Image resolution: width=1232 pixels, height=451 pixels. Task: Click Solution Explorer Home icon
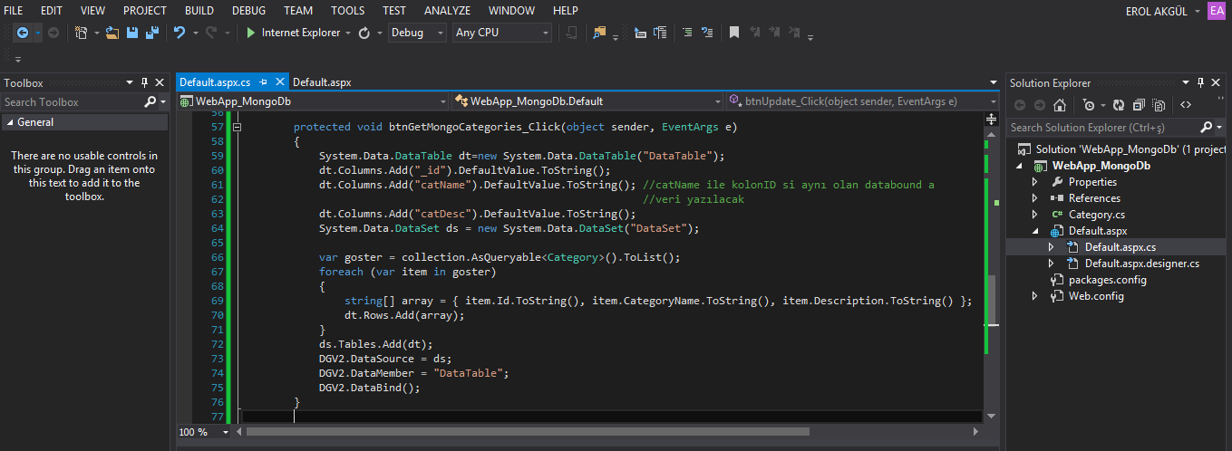pos(1059,105)
